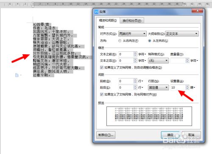Click the 制表位 button
Image resolution: width=212 pixels, height=154 pixels.
(106, 135)
